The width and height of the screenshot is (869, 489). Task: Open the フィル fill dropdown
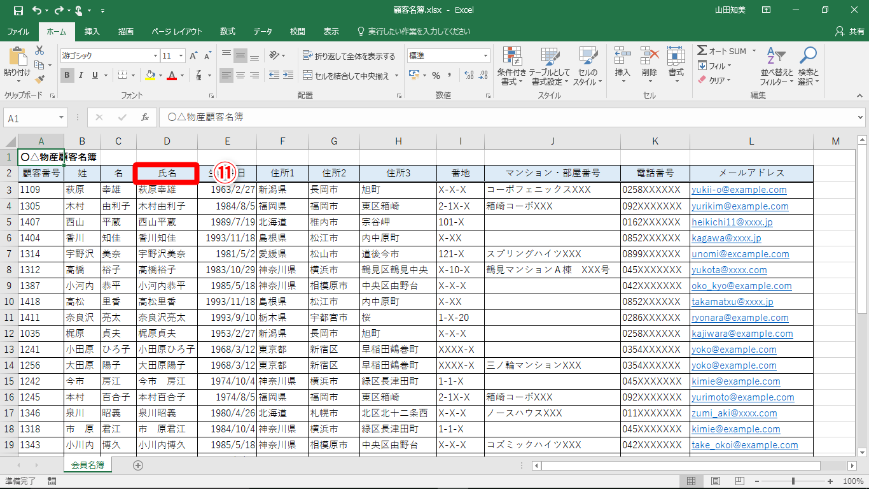click(x=716, y=66)
